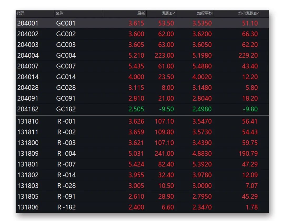Select code 204014

point(28,77)
